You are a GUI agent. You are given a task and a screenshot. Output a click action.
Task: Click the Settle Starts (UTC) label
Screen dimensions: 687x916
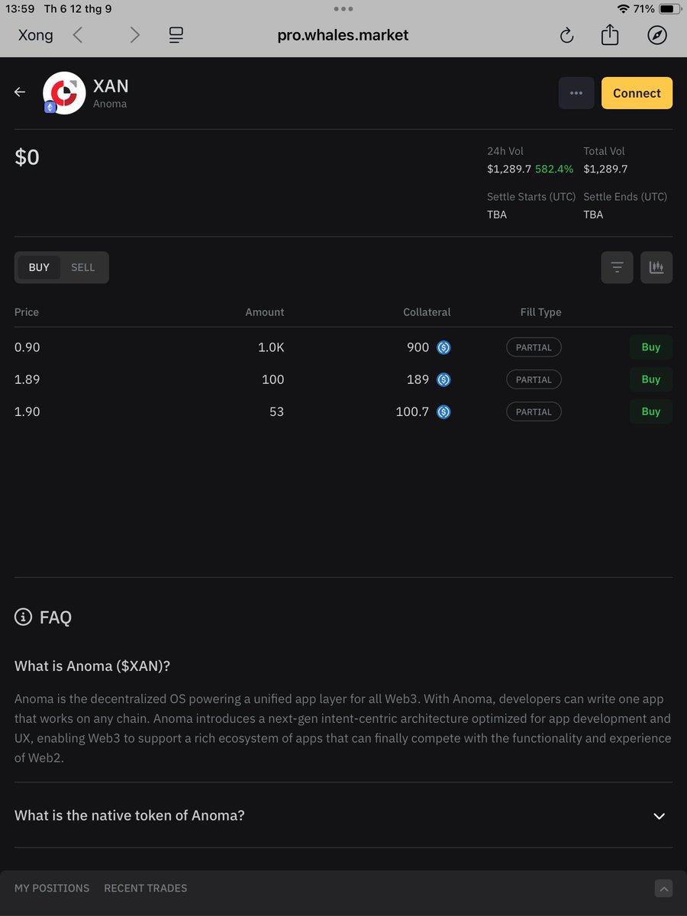pyautogui.click(x=531, y=197)
